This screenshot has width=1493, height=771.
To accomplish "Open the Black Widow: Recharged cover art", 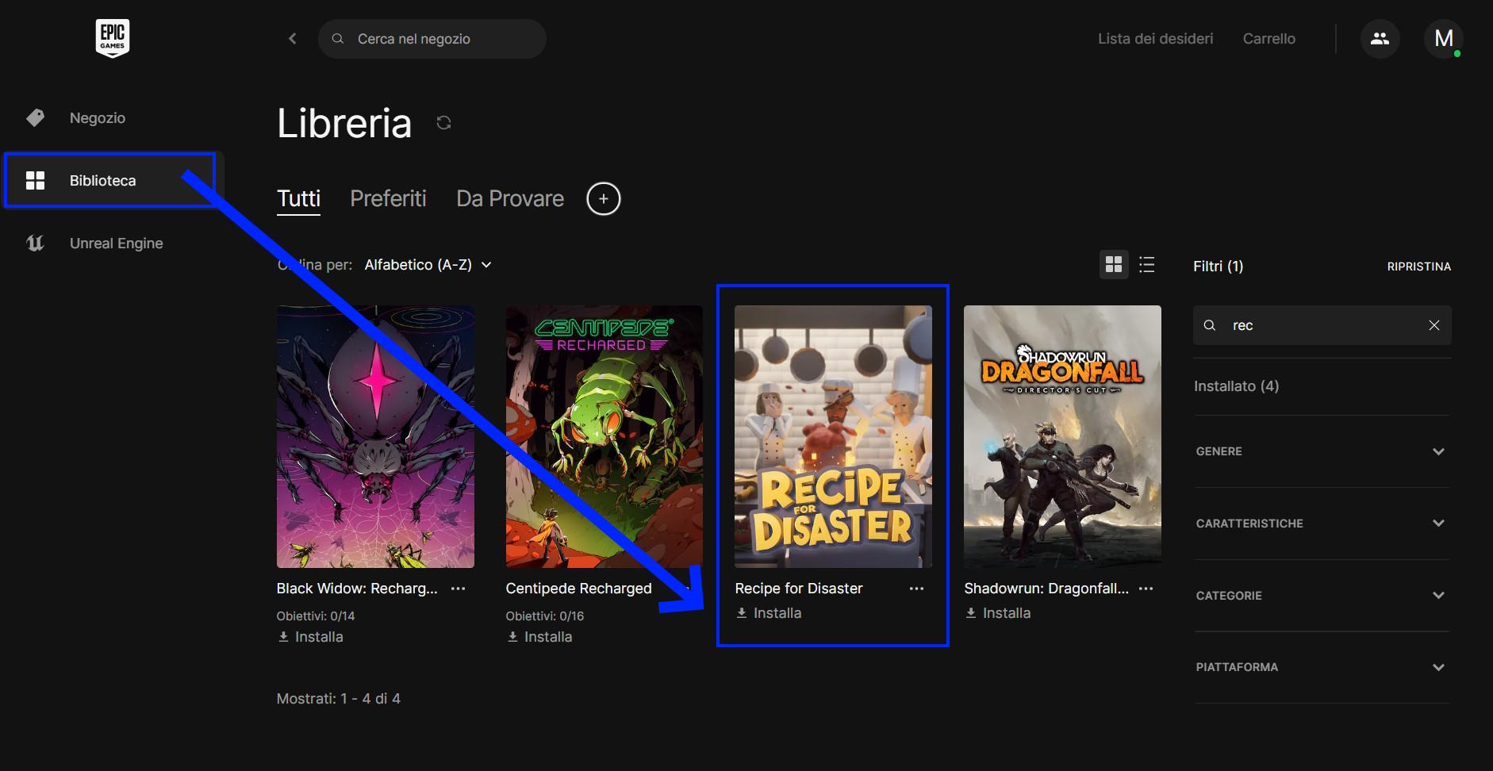I will 375,436.
